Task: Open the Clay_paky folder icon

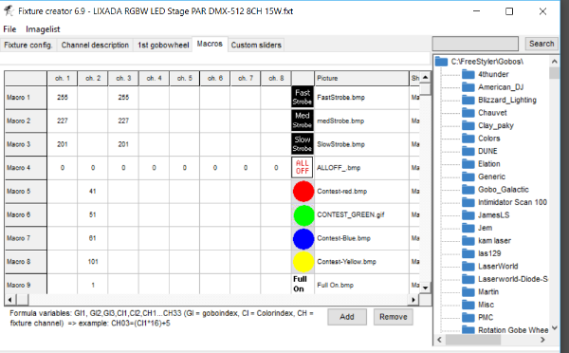Action: pos(468,125)
